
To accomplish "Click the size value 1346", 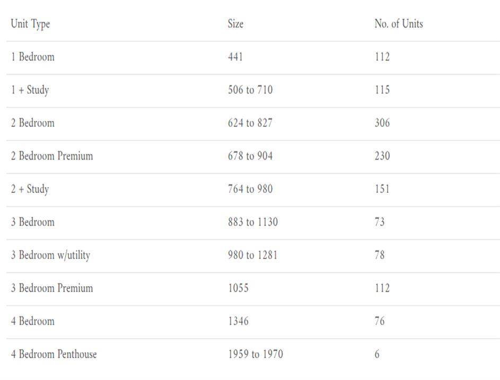I will [x=238, y=321].
